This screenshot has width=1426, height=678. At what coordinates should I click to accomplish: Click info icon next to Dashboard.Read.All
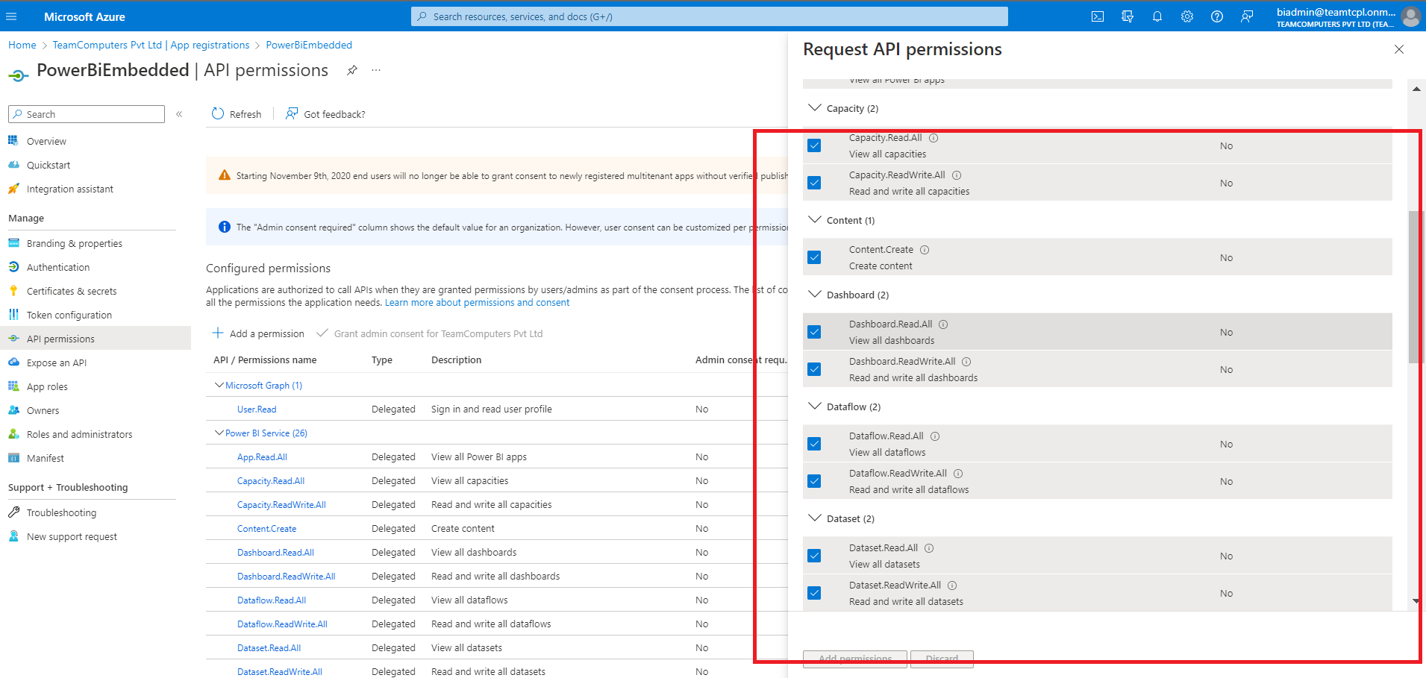click(x=943, y=324)
